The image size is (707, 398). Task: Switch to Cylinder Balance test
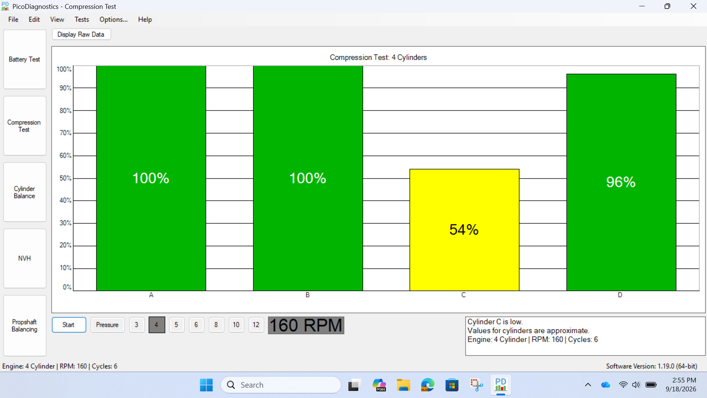[25, 192]
